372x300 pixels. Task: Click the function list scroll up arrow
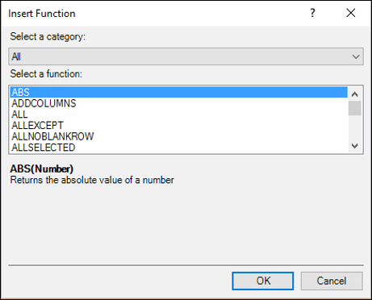[x=355, y=94]
